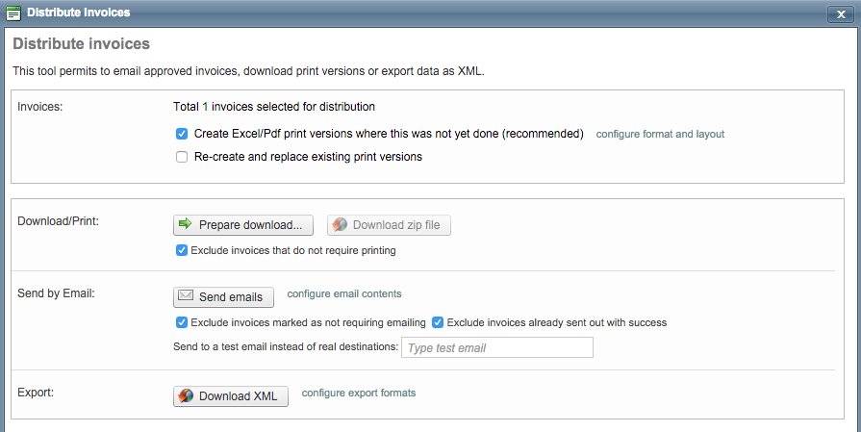Uncheck Exclude invoices already sent out with success
This screenshot has height=432, width=861.
(x=438, y=322)
